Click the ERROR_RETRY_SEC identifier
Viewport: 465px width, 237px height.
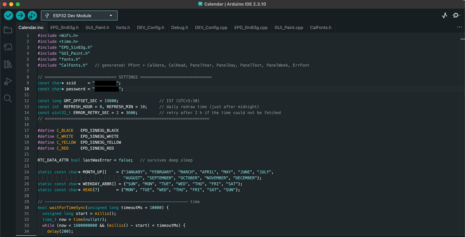point(91,113)
